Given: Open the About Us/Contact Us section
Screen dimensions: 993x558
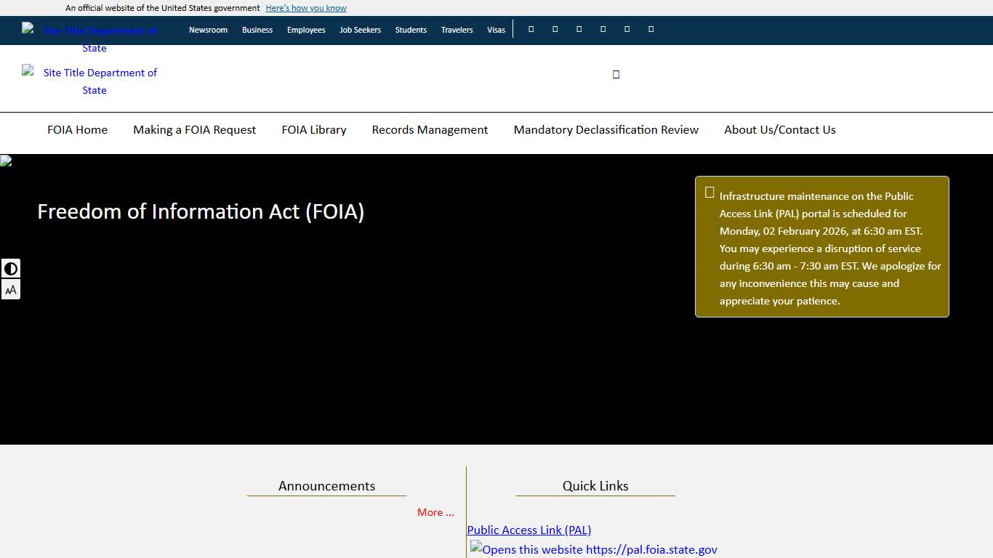Looking at the screenshot, I should [779, 129].
